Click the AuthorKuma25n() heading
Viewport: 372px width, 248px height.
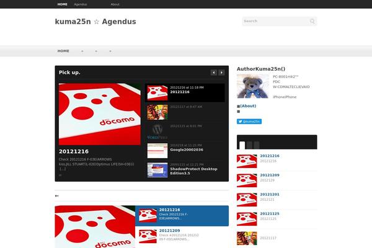pos(261,69)
